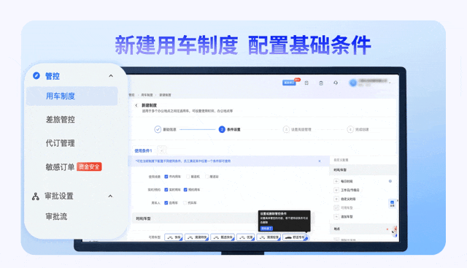Open the account dropdown arrow beside the username
This screenshot has height=268, width=467.
click(390, 83)
